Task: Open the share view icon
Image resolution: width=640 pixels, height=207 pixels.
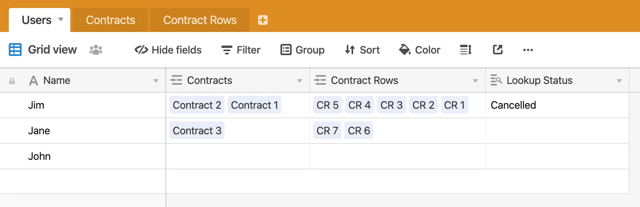Action: (x=498, y=50)
